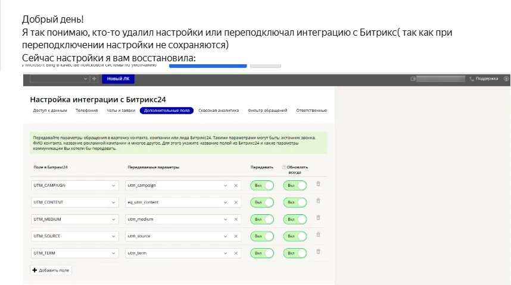511x285 pixels.
Task: Switch off Обновлять всегда for UTM_CONTENT
Action: (x=295, y=203)
